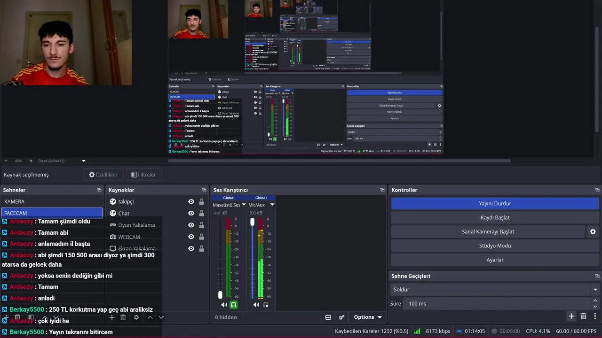This screenshot has width=602, height=338.
Task: Toggle the lock on Chat source
Action: click(201, 213)
